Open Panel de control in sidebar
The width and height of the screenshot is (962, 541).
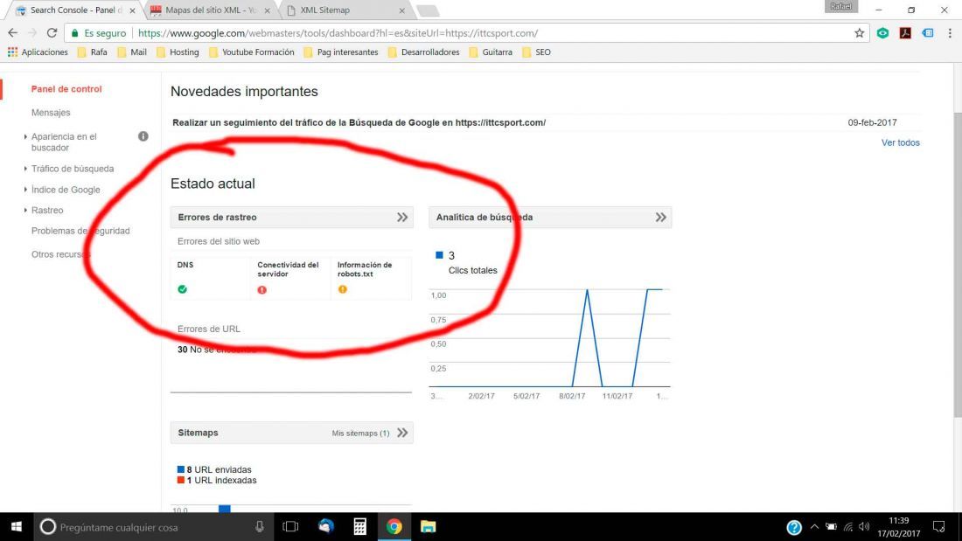pos(66,89)
